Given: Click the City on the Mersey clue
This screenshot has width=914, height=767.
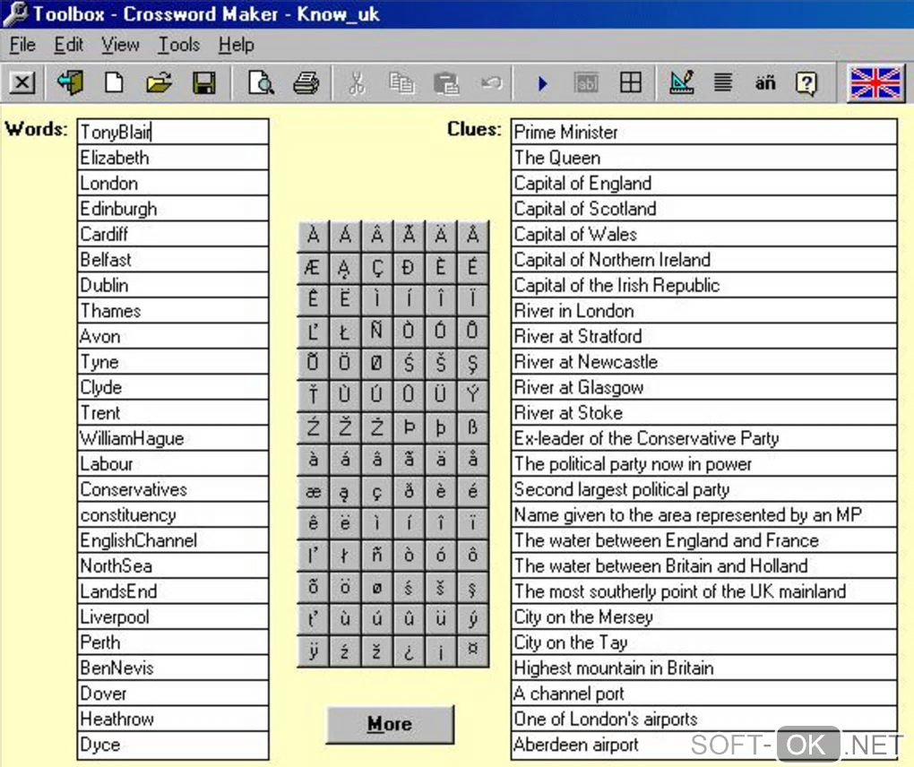Looking at the screenshot, I should coord(704,616).
